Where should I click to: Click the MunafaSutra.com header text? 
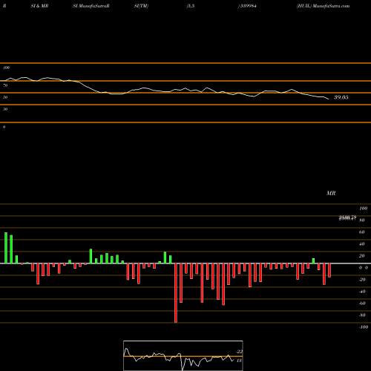tap(331, 6)
